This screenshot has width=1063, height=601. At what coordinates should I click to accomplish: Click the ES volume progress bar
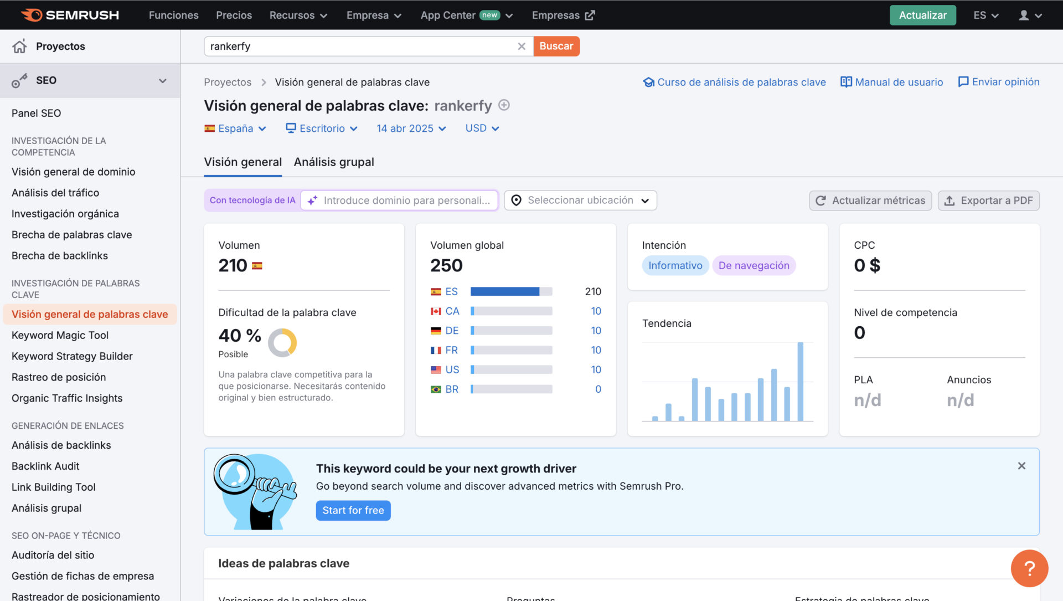click(512, 292)
